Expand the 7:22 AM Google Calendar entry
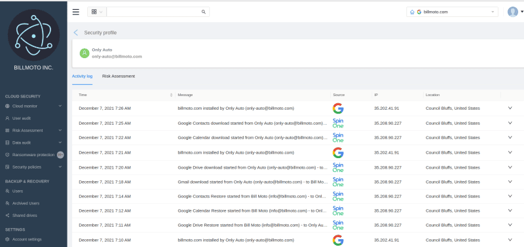The width and height of the screenshot is (524, 247). coord(510,137)
